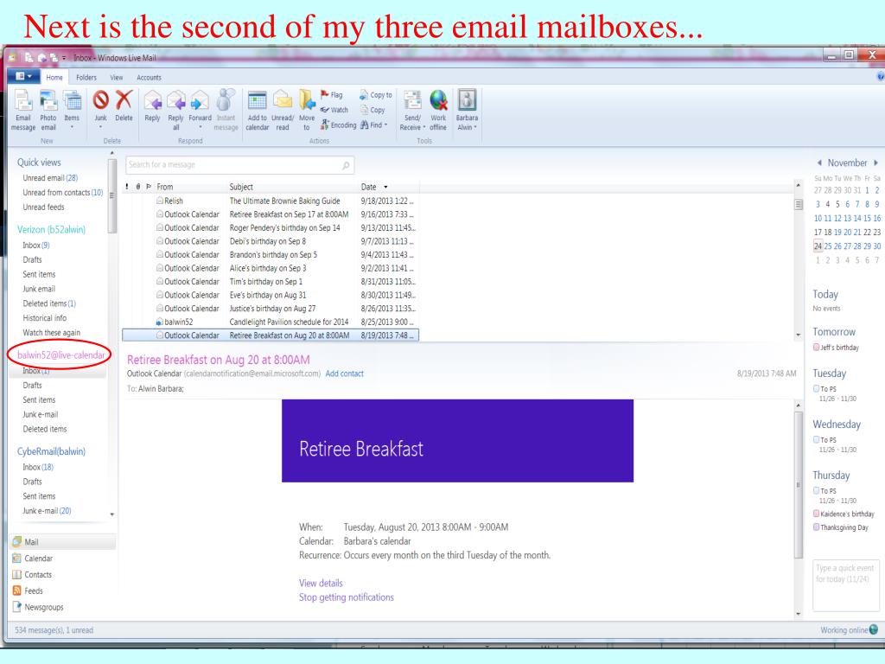885x664 pixels.
Task: Click the Add contact link
Action: coord(344,373)
